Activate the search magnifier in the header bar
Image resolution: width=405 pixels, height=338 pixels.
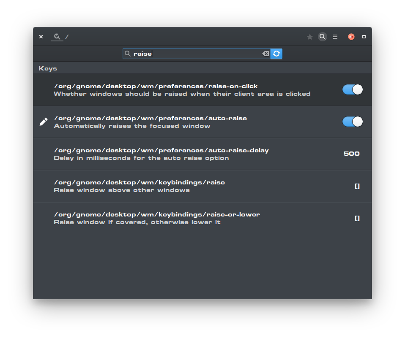pos(323,37)
